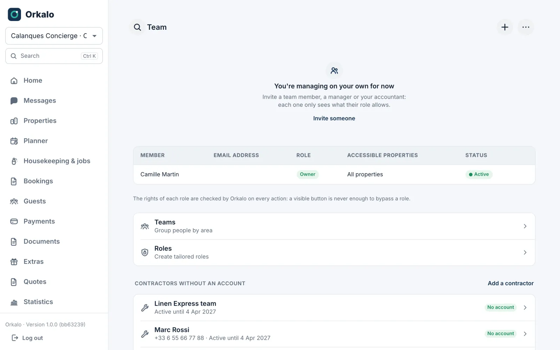Click the Log out arrow icon
560x350 pixels.
15,338
